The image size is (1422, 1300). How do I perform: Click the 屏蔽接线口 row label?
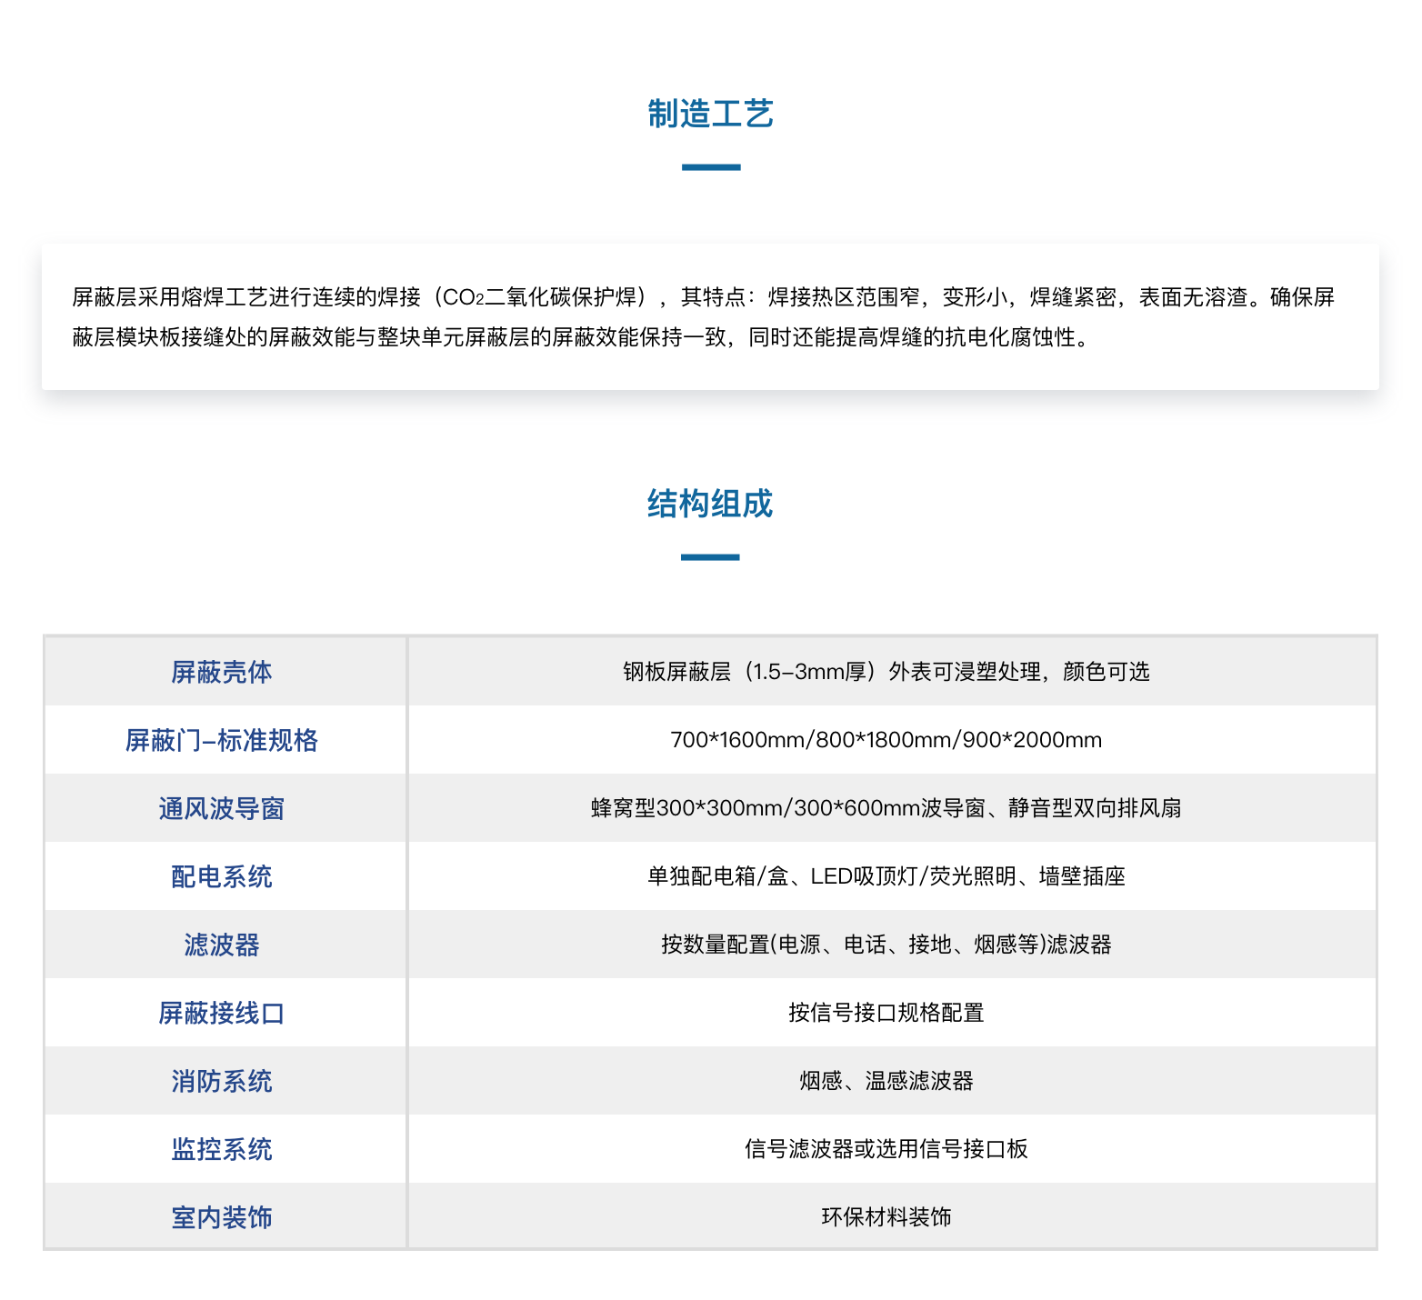[221, 1012]
